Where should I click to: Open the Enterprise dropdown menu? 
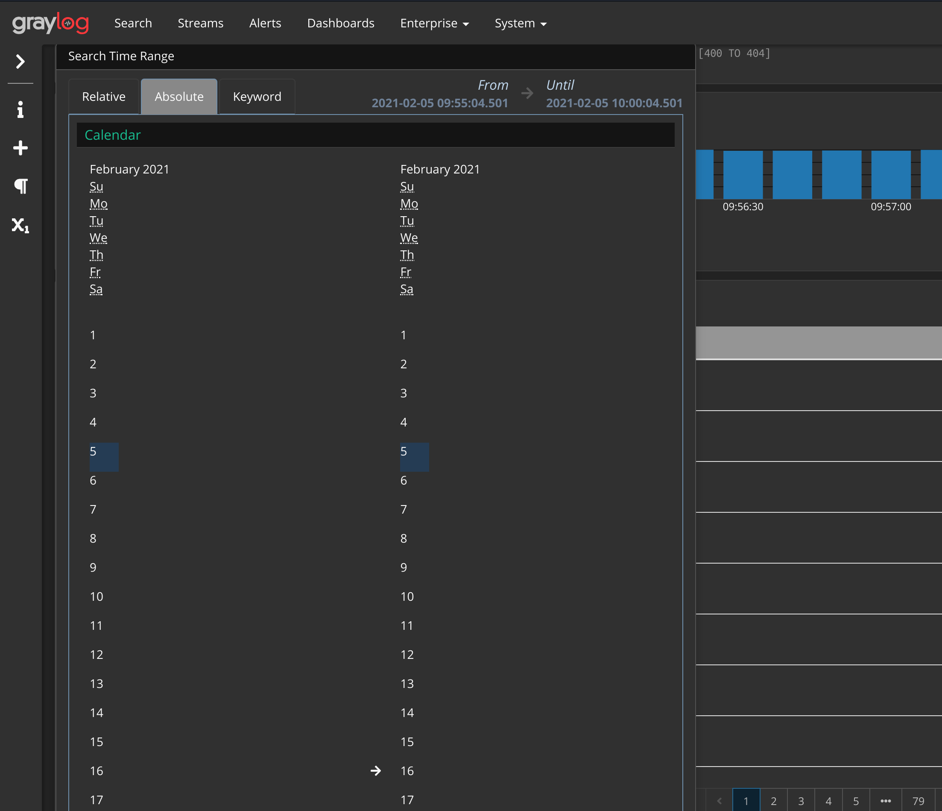pos(434,23)
